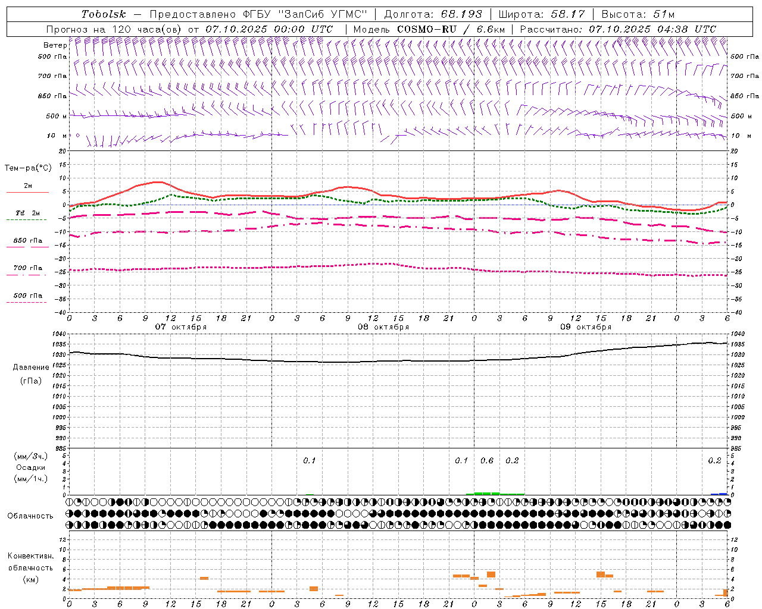Click the blue precipitation bar at the forecast end
This screenshot has width=762, height=609.
[x=719, y=494]
